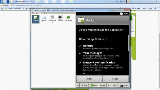The width and height of the screenshot is (160, 90).
Task: Click the browser Help question mark icon
Action: click(155, 8)
